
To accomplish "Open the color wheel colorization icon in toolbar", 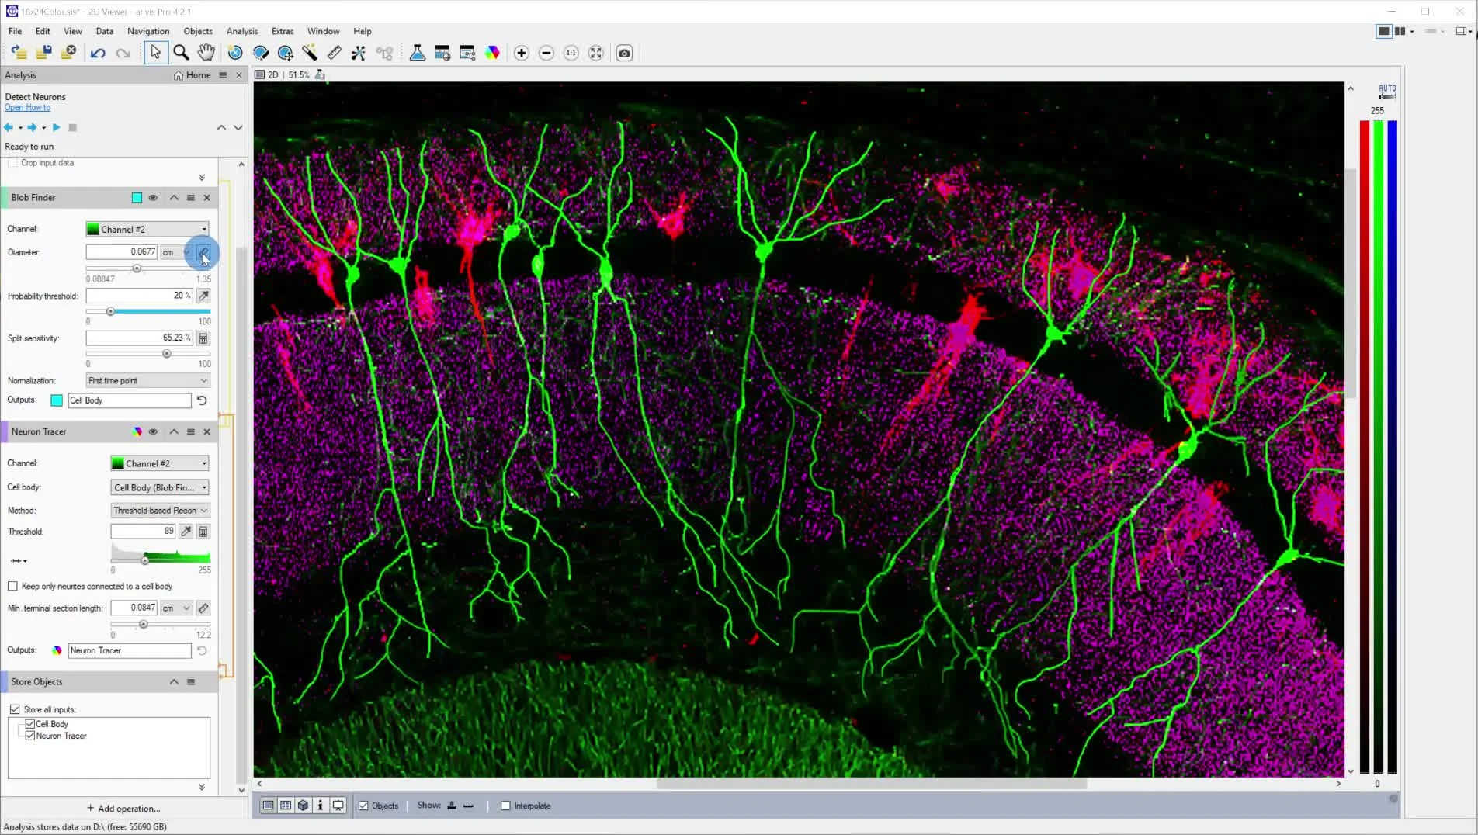I will pos(492,53).
